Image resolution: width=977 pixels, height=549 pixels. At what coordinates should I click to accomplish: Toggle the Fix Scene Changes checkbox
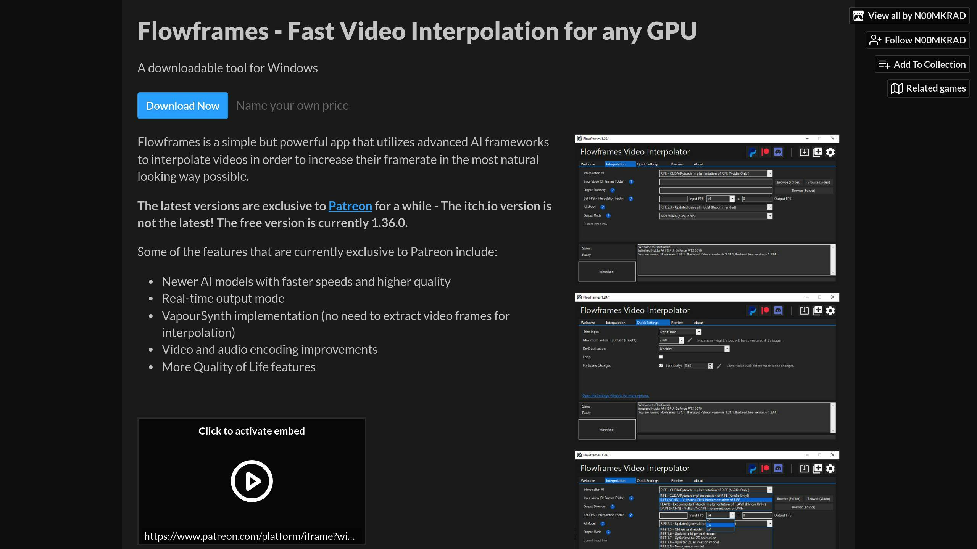pyautogui.click(x=661, y=366)
